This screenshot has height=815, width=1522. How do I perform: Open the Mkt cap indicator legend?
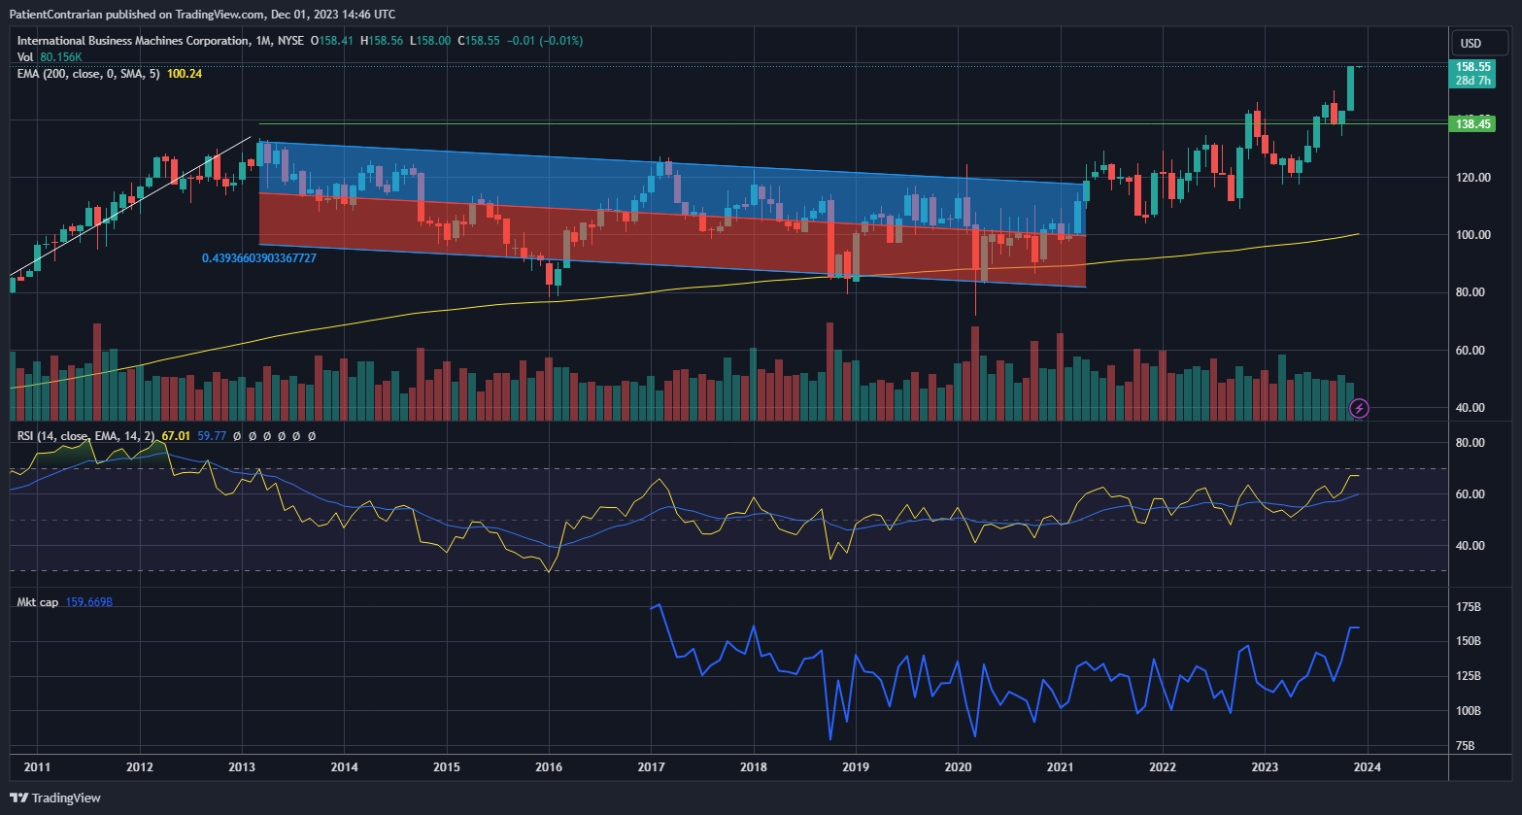(38, 602)
